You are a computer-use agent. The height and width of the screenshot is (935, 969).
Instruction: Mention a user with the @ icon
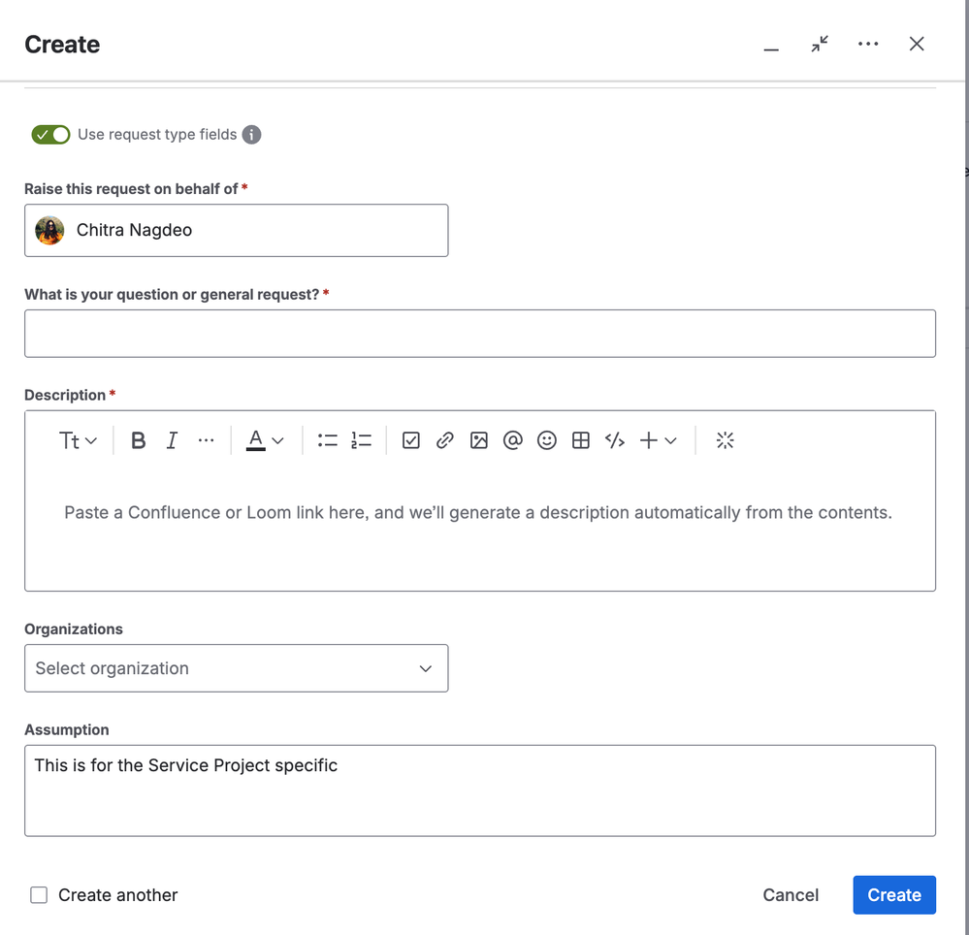[513, 440]
